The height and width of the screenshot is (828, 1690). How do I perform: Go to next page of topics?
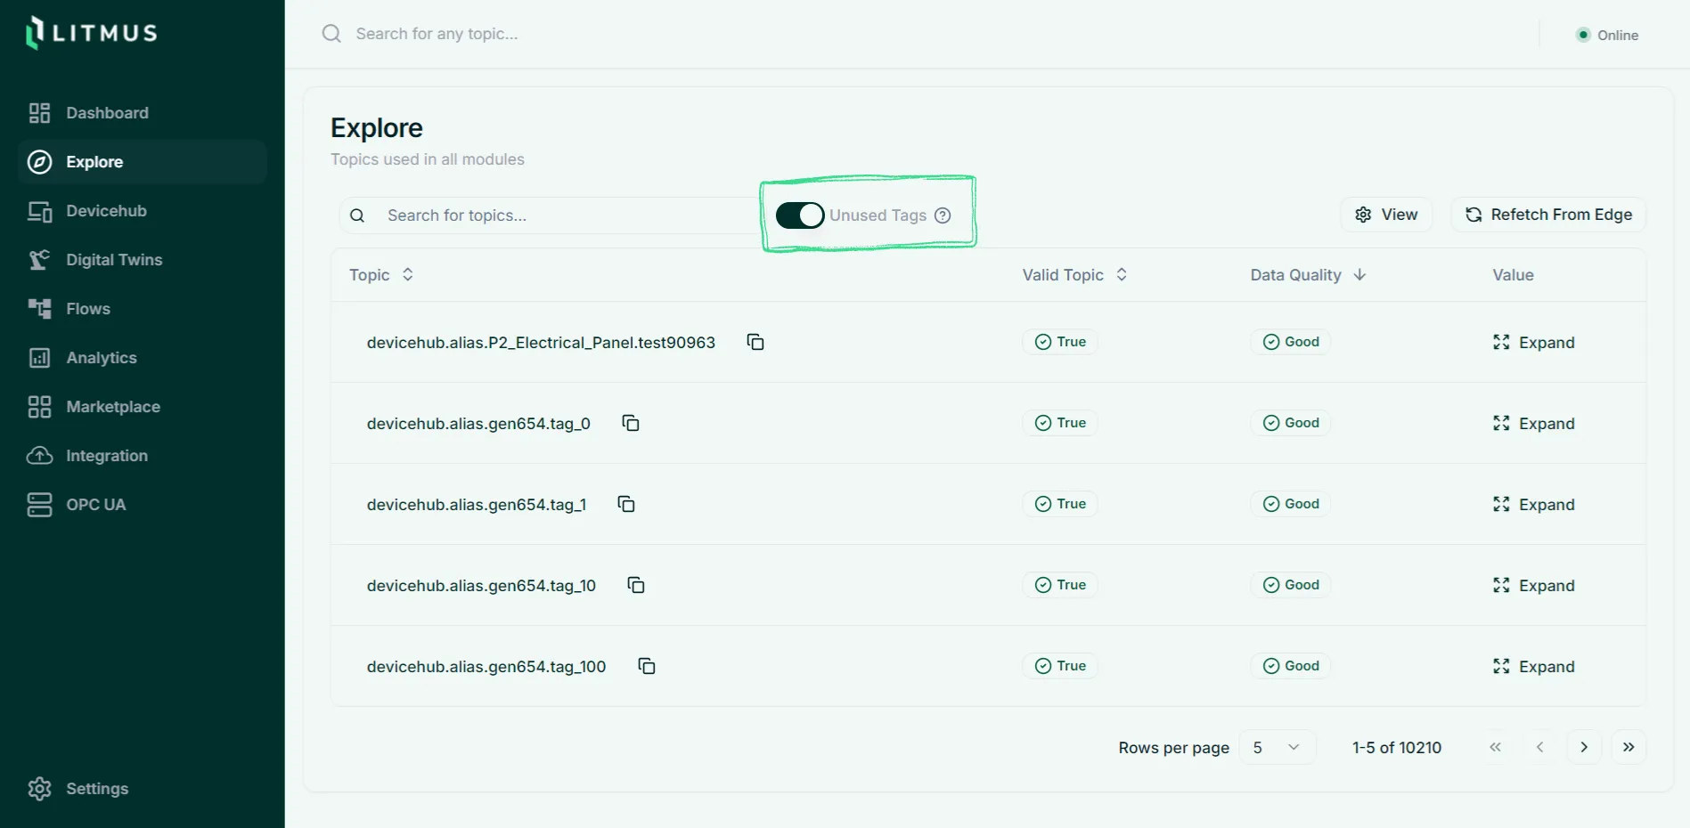pos(1584,747)
